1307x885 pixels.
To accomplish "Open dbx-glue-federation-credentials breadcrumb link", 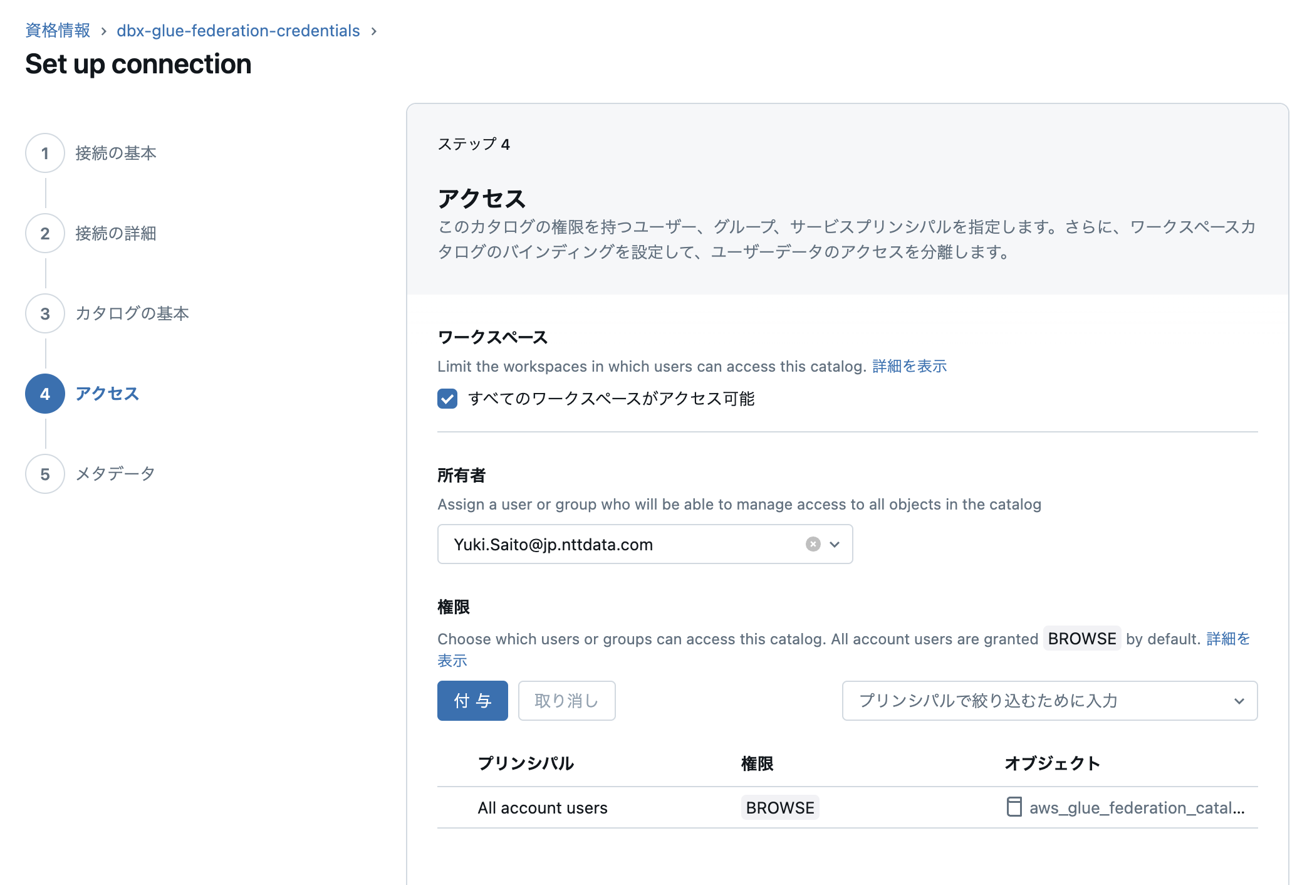I will pyautogui.click(x=238, y=31).
